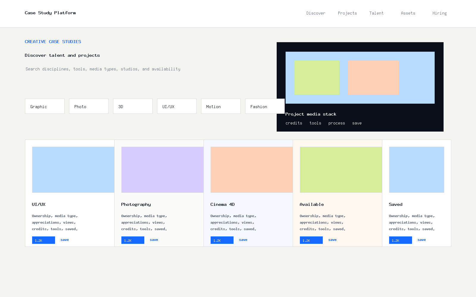Save the UI/UX card
Screen dimensions: 476x297
pyautogui.click(x=65, y=240)
